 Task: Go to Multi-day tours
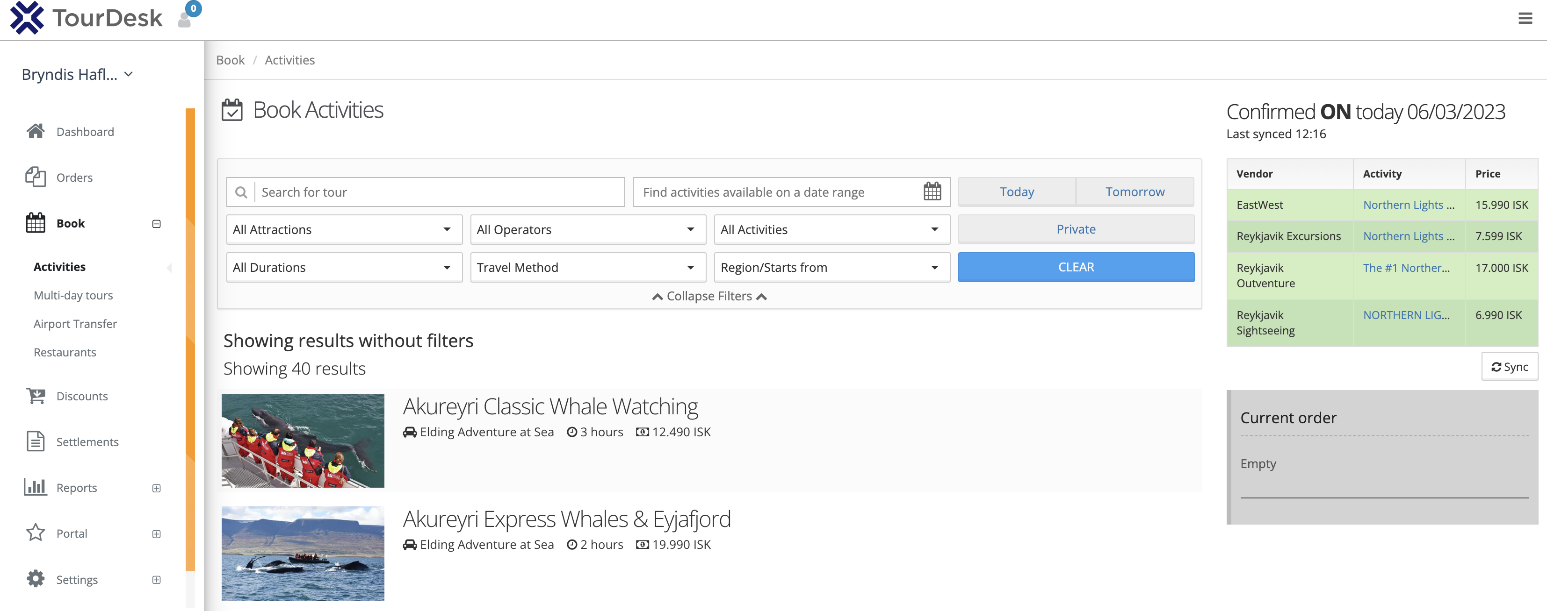(x=73, y=295)
